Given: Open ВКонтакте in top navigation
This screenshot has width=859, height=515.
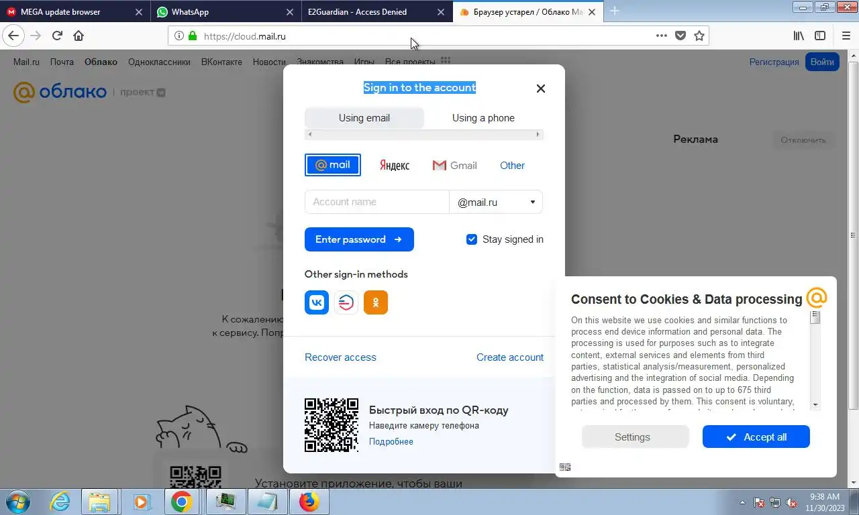Looking at the screenshot, I should (x=221, y=62).
